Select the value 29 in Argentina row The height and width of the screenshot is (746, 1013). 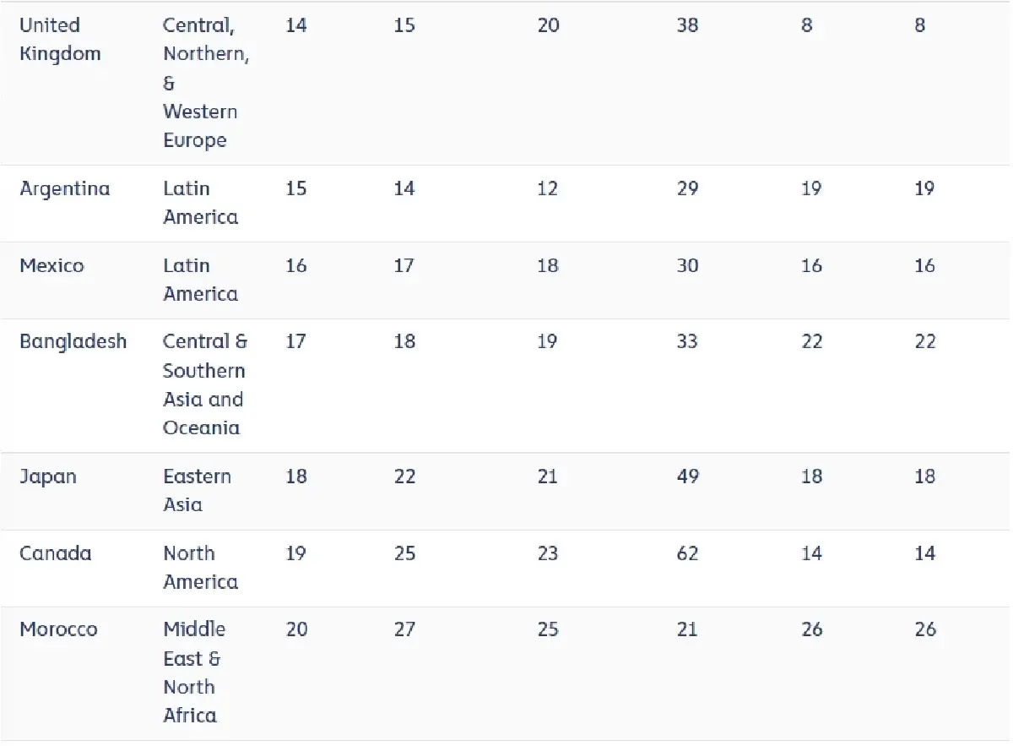(687, 188)
